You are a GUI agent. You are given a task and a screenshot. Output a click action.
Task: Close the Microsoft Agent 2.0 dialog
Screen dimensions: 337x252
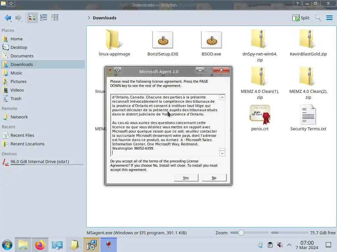[x=221, y=70]
